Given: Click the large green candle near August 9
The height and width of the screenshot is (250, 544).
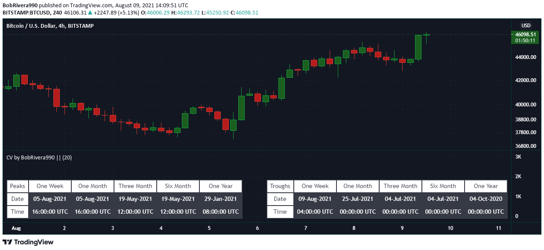Looking at the screenshot, I should pyautogui.click(x=418, y=47).
